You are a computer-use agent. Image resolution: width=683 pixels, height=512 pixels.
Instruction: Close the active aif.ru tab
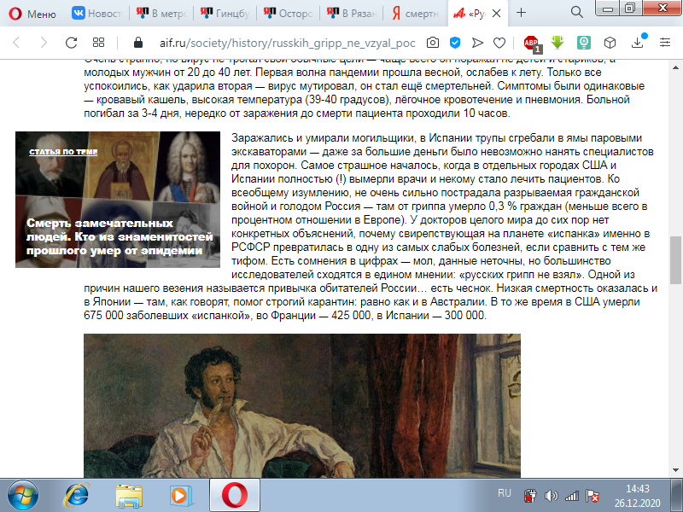496,14
